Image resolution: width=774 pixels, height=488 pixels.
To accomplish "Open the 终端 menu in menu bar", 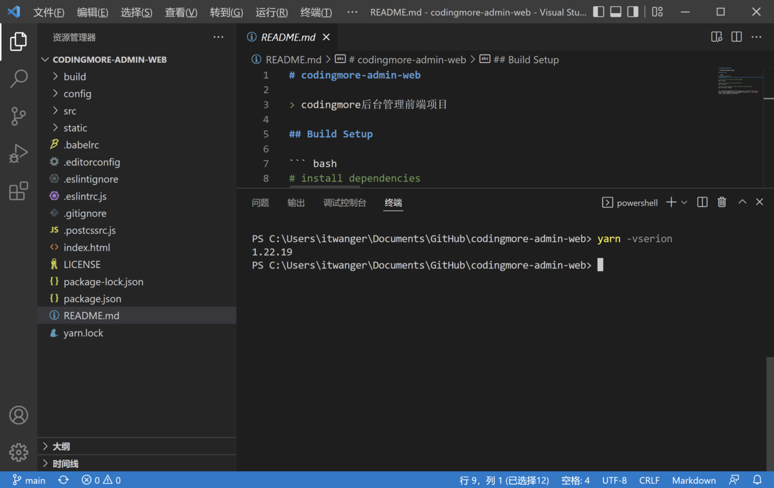I will 316,12.
